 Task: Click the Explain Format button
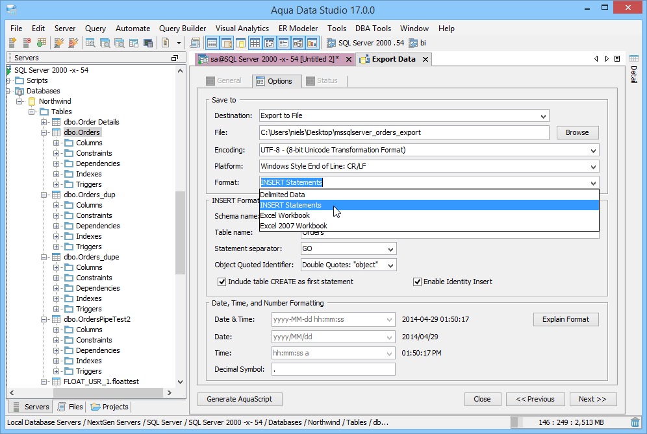pyautogui.click(x=566, y=319)
